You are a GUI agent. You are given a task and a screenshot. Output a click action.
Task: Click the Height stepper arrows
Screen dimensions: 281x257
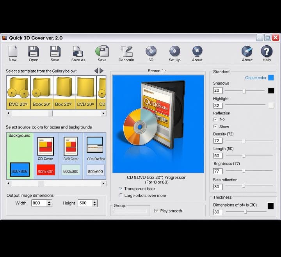[x=94, y=203]
